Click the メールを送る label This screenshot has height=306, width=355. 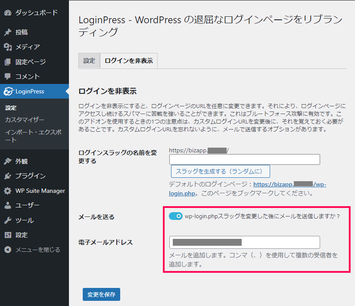[97, 217]
